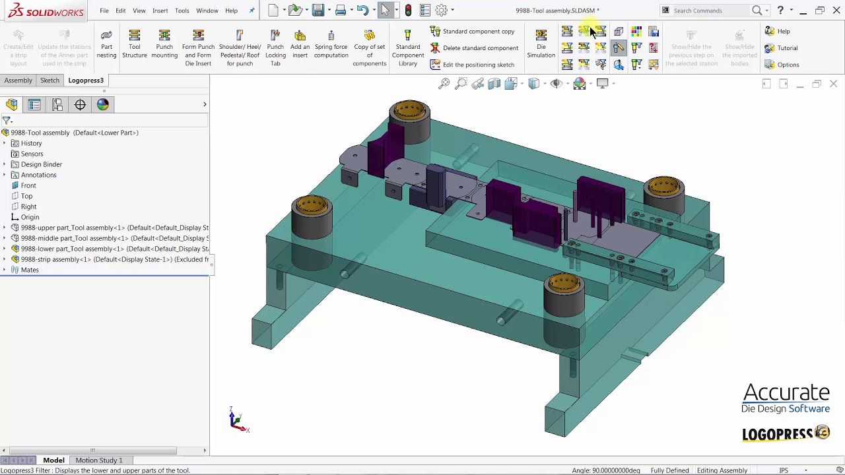Click Standard component copy
The height and width of the screenshot is (475, 845).
473,31
